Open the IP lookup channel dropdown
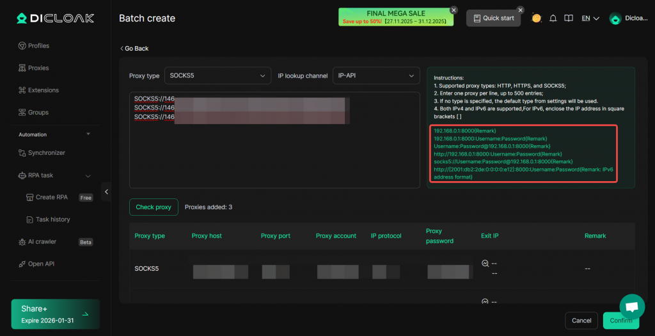 (375, 76)
